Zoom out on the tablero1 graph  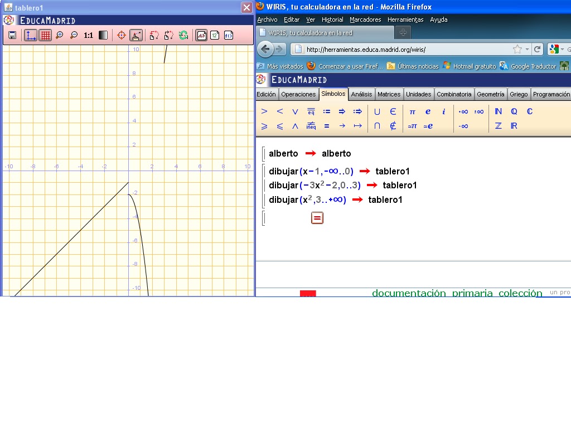click(74, 35)
